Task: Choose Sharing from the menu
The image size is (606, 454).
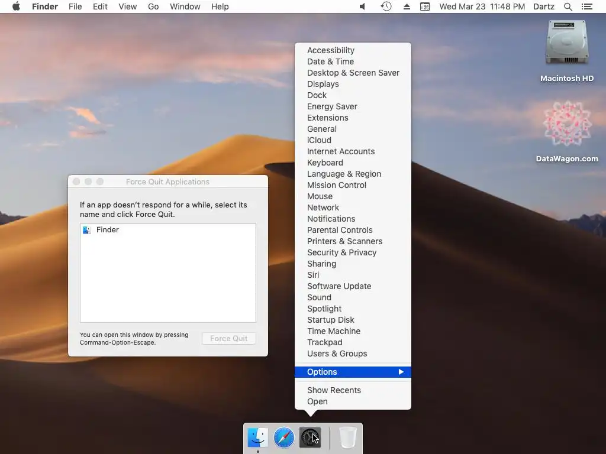Action: [353, 264]
